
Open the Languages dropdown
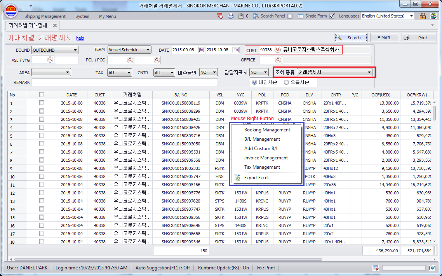[387, 16]
